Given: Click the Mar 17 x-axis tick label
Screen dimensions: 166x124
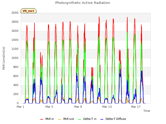Looking at the screenshot, I should pos(136,107).
